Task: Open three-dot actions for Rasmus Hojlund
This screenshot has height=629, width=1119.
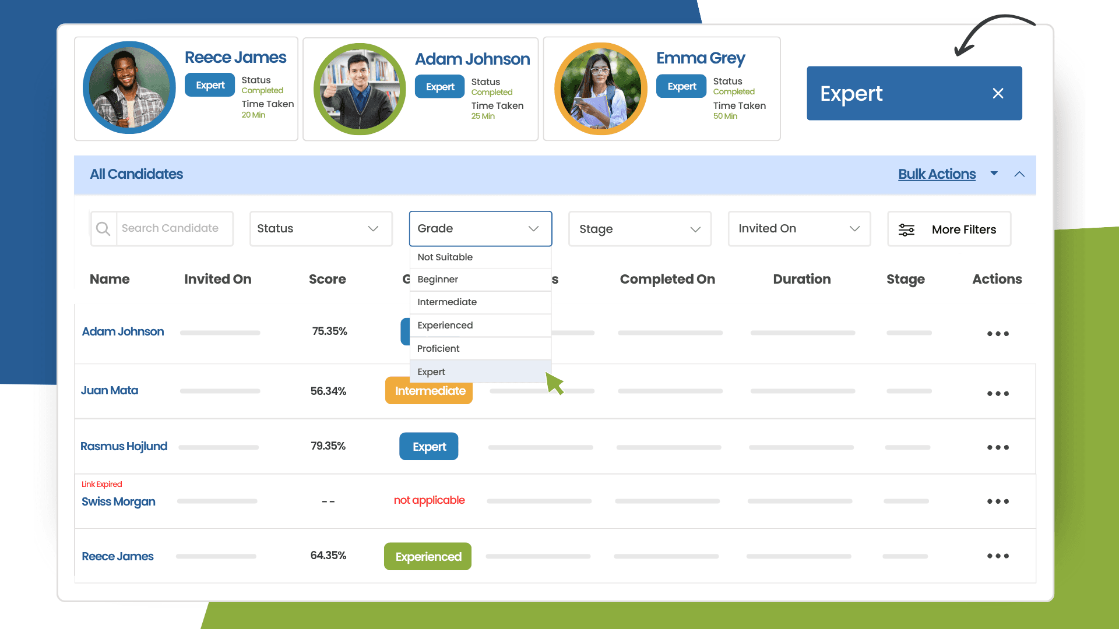Action: tap(998, 447)
